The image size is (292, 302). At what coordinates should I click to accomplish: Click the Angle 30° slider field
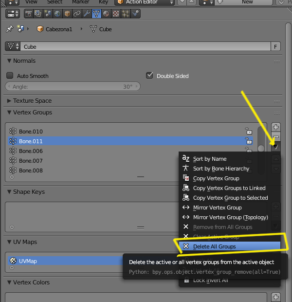(x=73, y=87)
